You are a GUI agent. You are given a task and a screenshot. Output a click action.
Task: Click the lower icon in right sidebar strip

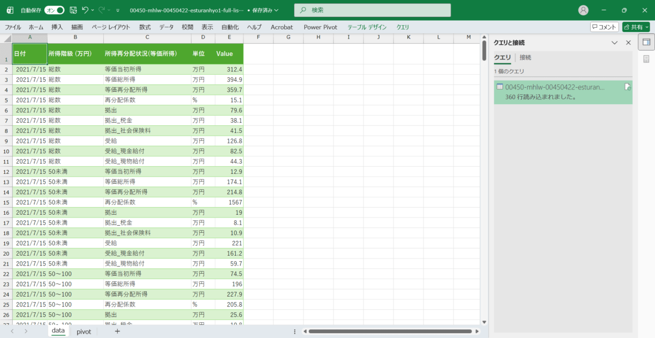(x=646, y=58)
